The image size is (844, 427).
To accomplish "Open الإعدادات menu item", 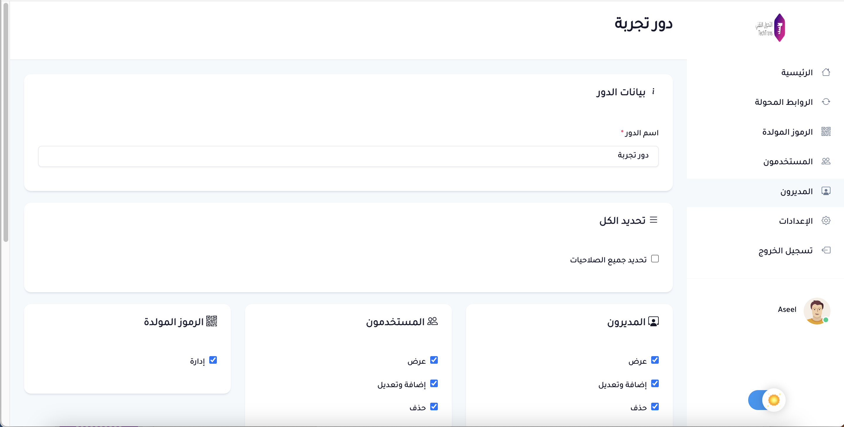I will (x=796, y=221).
